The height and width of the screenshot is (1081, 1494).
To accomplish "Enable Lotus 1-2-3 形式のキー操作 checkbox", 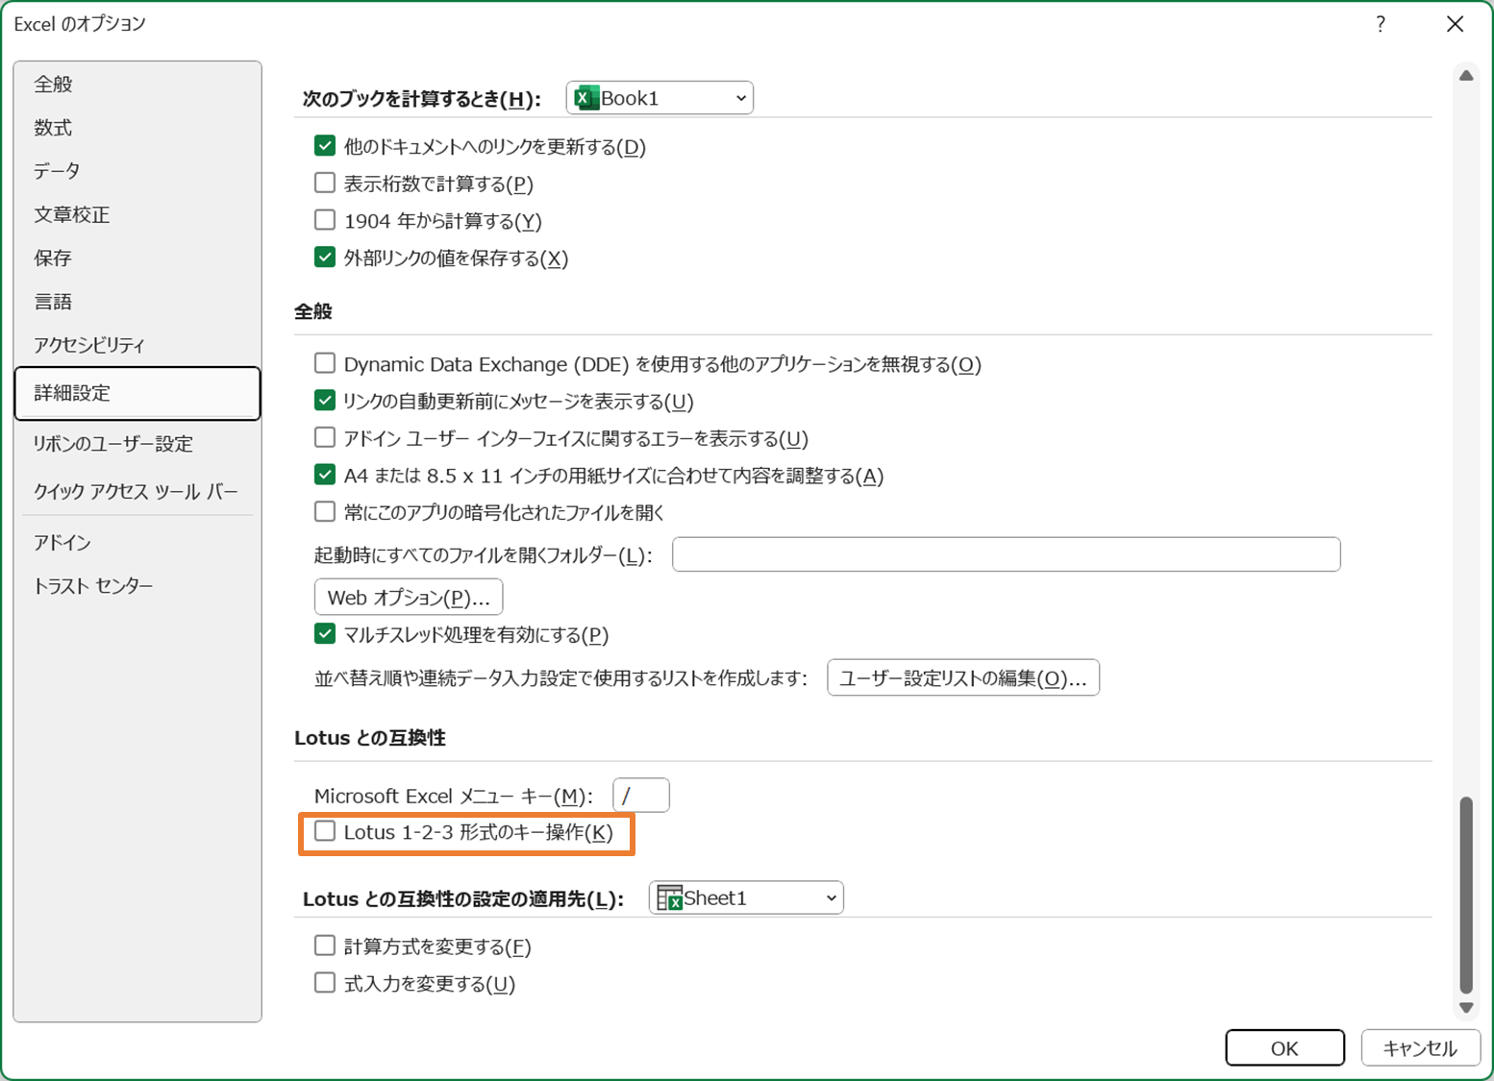I will point(325,831).
